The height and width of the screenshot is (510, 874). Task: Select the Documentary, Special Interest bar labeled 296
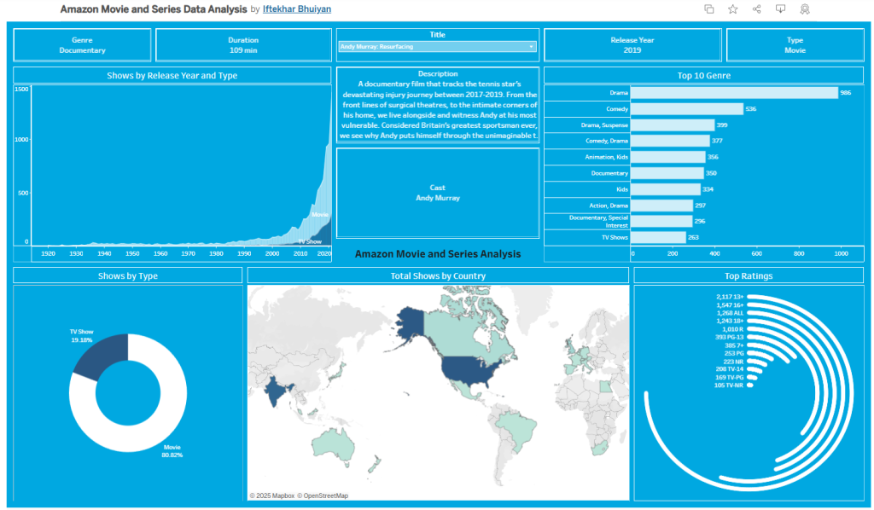(x=661, y=221)
